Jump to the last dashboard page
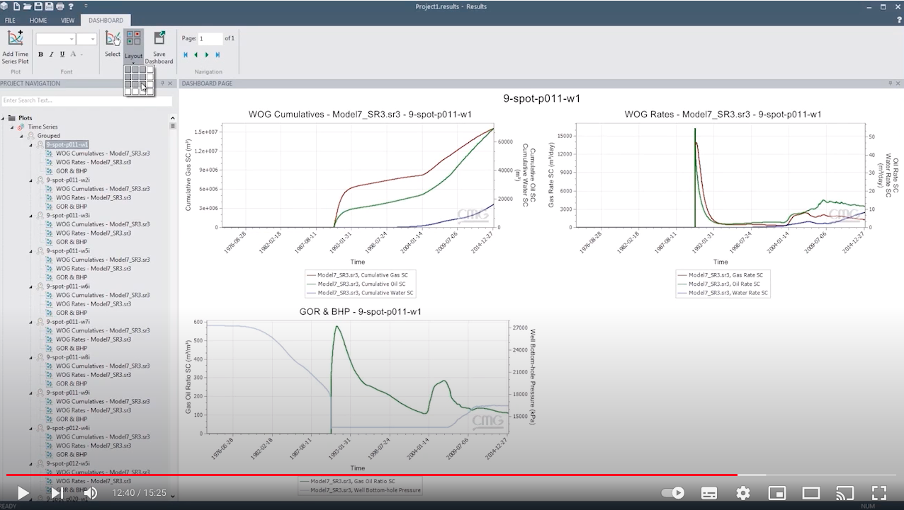The image size is (904, 510). (217, 55)
